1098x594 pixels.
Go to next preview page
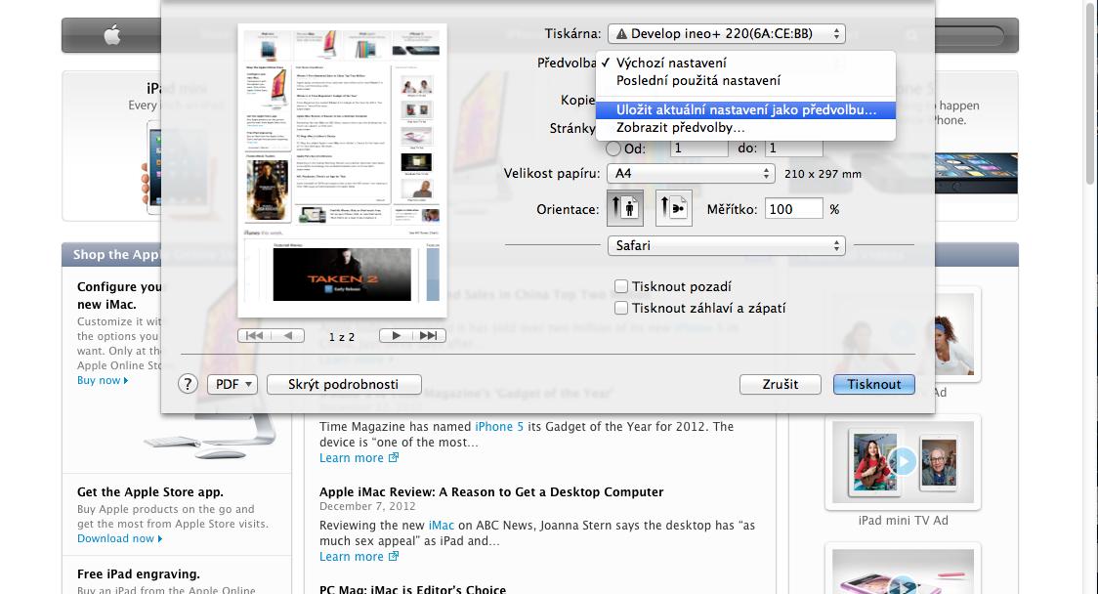point(396,335)
